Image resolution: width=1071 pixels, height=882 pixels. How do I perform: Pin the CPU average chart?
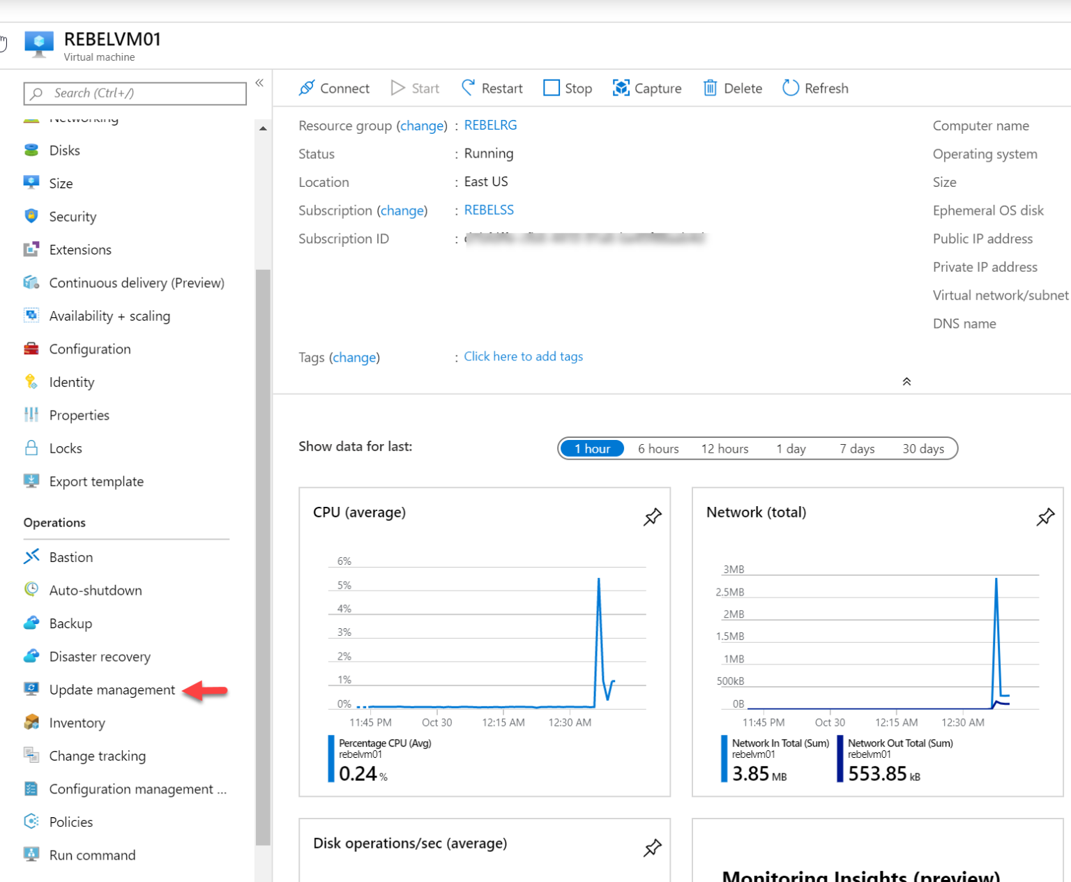point(653,517)
